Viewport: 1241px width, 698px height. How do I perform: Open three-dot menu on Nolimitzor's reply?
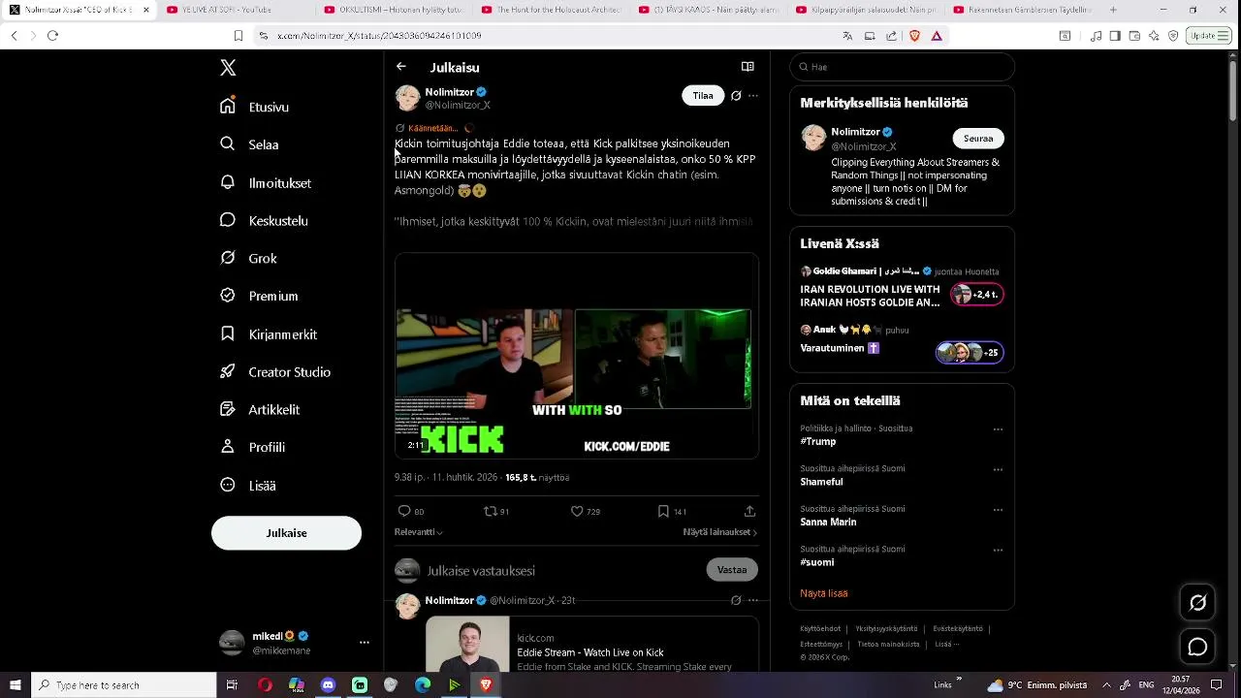click(753, 600)
